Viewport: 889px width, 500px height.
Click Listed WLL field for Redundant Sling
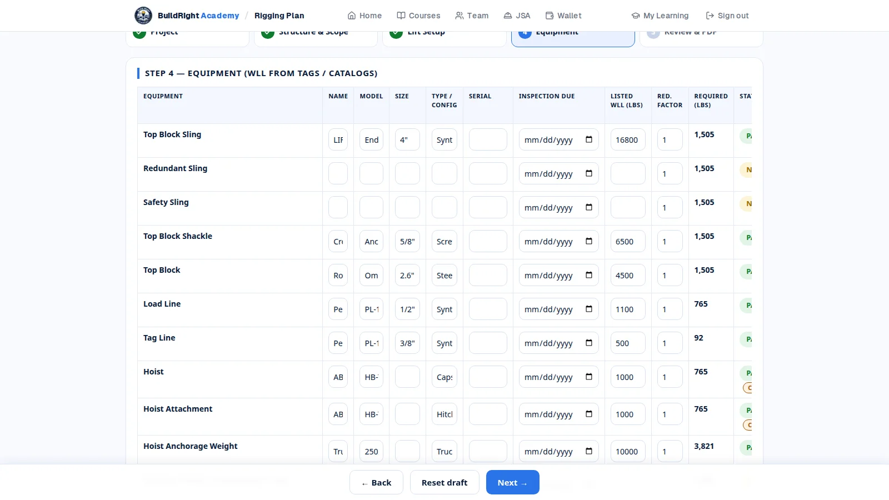coord(628,173)
